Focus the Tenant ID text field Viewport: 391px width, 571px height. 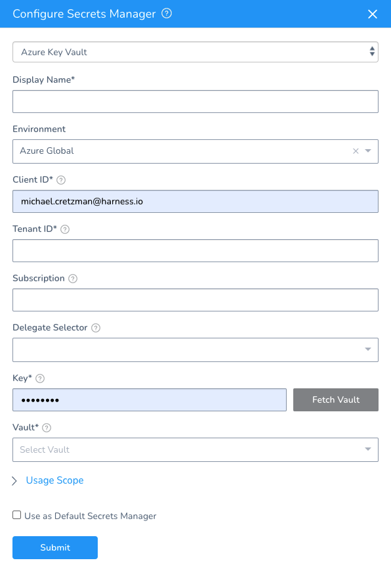tap(195, 250)
